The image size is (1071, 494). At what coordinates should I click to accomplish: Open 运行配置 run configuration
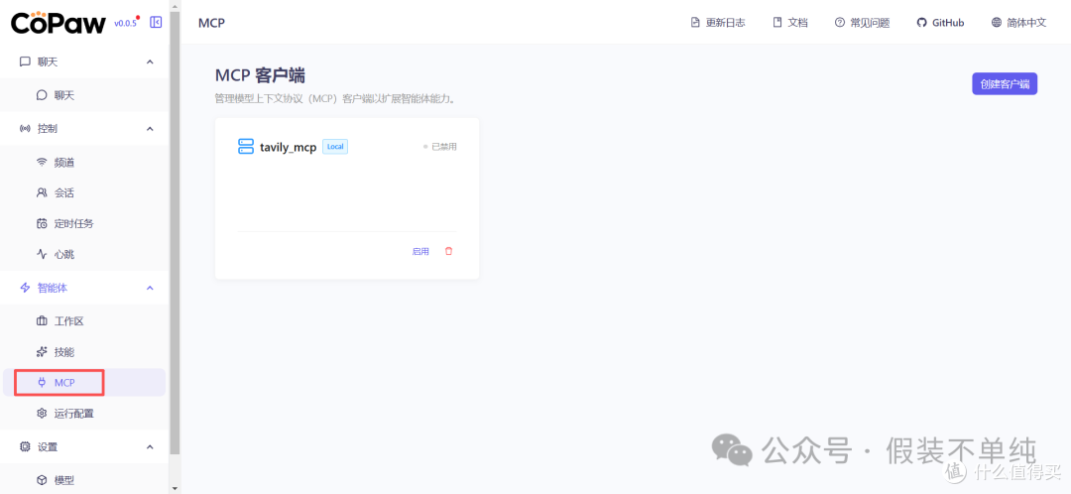[84, 414]
